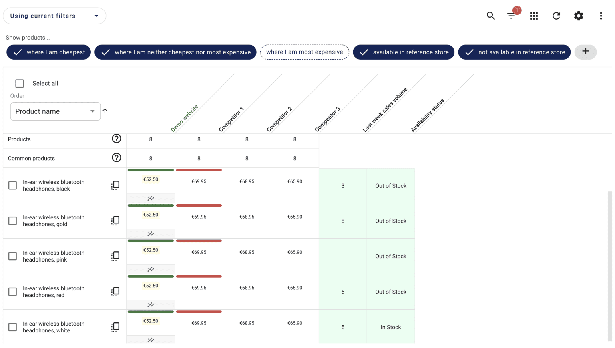Click Products count 8 under Demo website
Viewport: 615px width, 348px height.
151,139
